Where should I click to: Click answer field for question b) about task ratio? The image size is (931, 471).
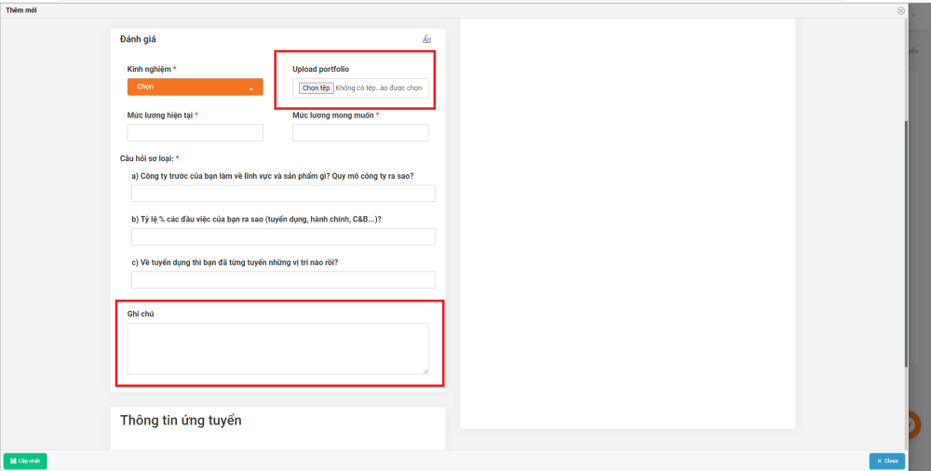point(283,236)
